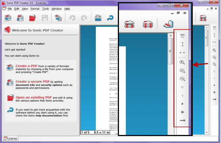Click the previous-page triangle, outside magnified inset
This screenshot has width=221, height=143.
[x=214, y=78]
